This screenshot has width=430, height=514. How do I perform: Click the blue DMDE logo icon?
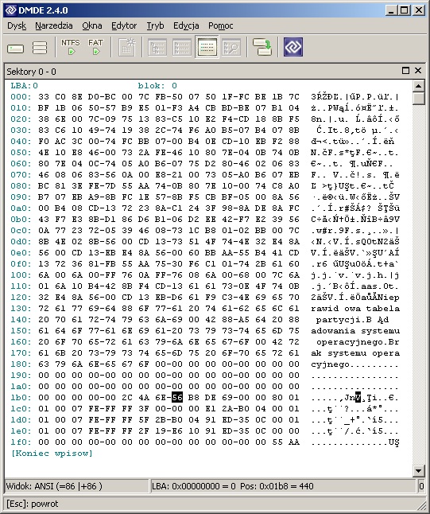coord(293,47)
